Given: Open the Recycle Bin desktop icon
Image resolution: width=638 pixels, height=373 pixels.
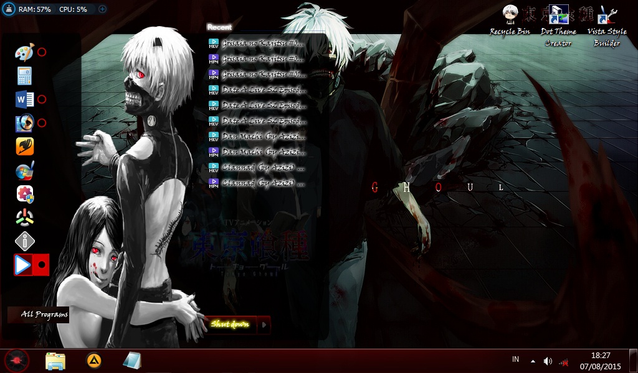Looking at the screenshot, I should [x=510, y=21].
